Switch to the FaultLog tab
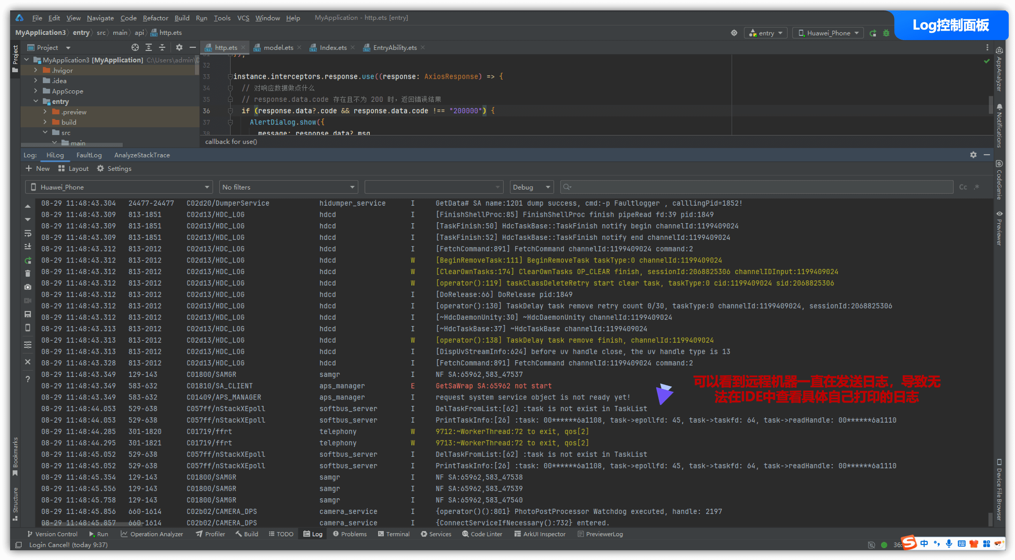Image resolution: width=1015 pixels, height=560 pixels. (89, 155)
